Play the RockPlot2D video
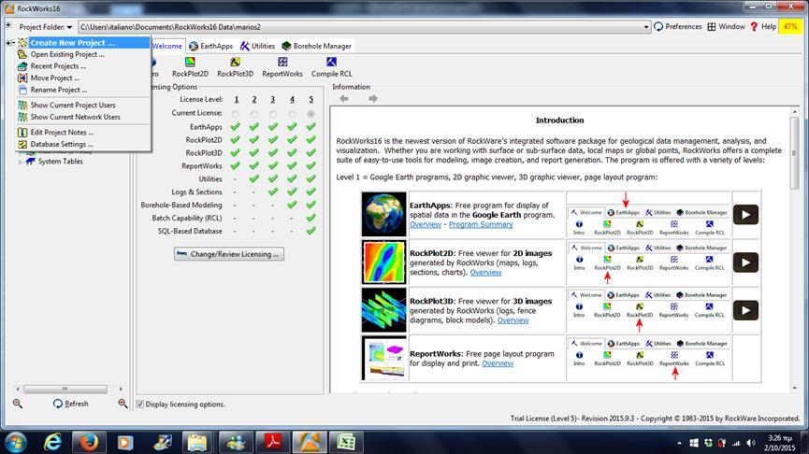 [x=745, y=262]
